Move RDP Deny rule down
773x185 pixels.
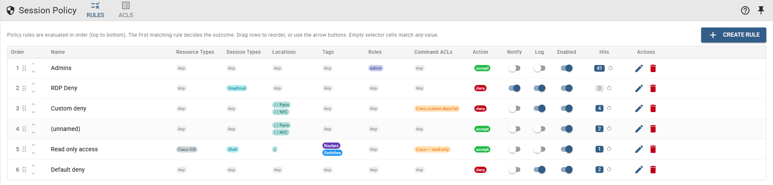(x=33, y=92)
